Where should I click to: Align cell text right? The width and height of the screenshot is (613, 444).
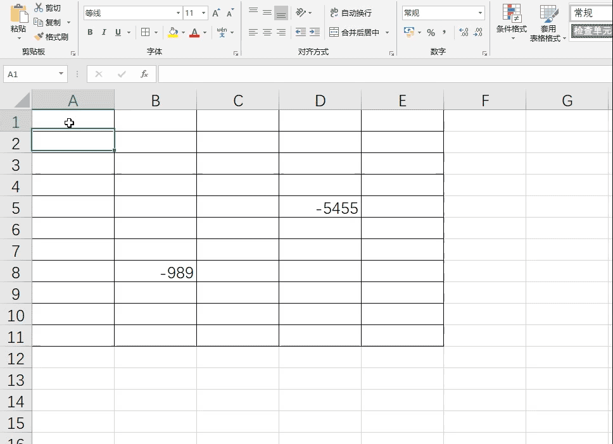pos(281,32)
